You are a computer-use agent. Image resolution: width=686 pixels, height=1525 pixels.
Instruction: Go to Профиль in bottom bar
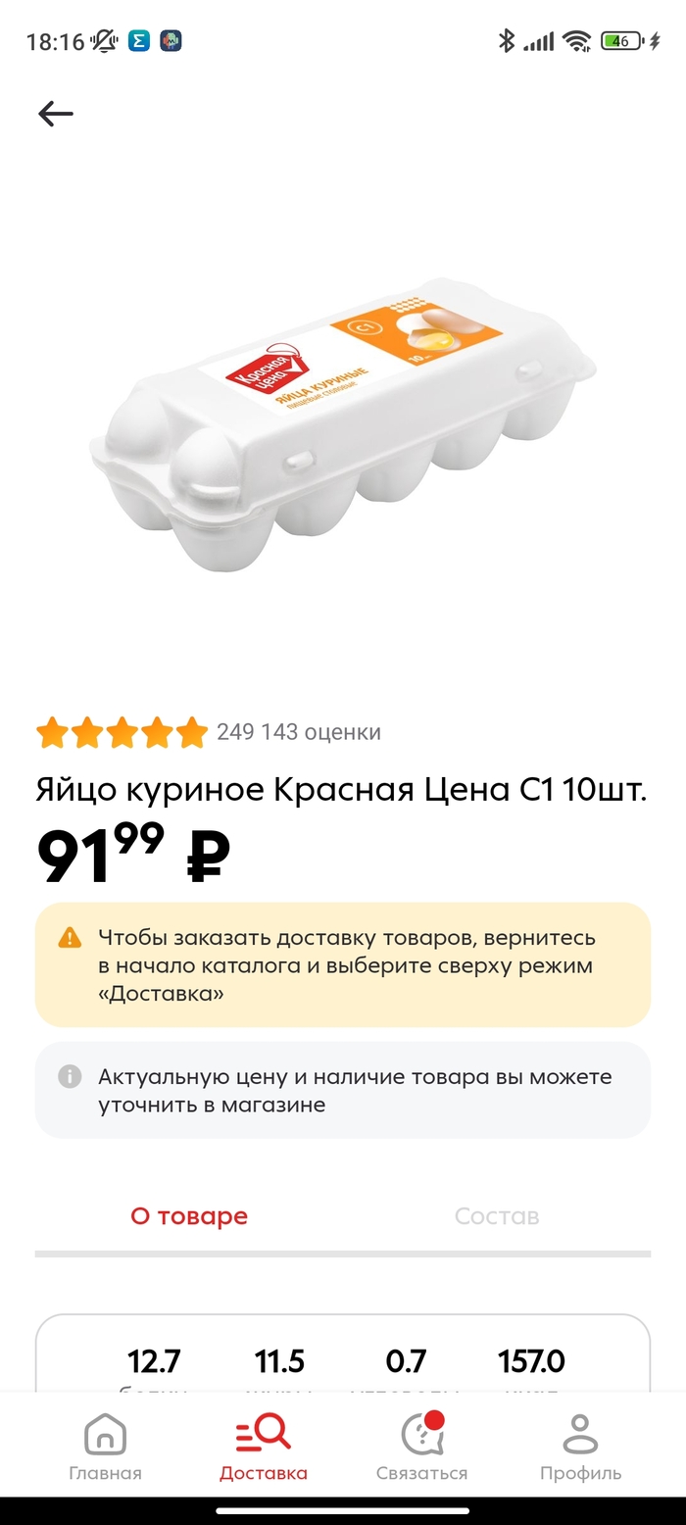[580, 1447]
